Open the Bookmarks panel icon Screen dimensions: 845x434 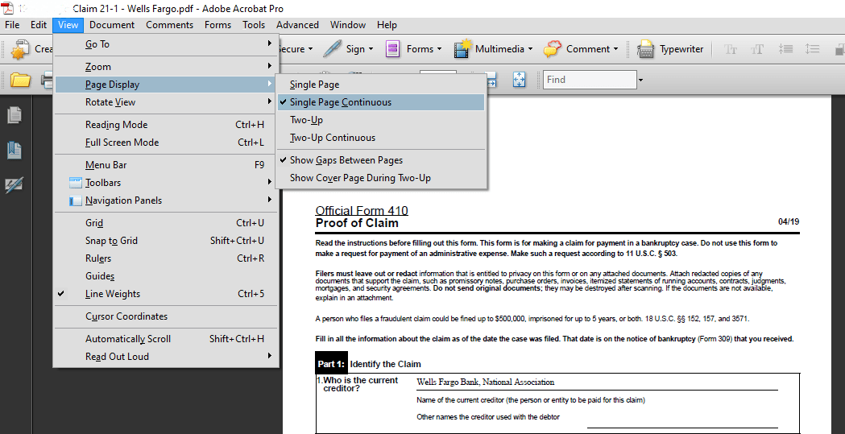pyautogui.click(x=14, y=151)
